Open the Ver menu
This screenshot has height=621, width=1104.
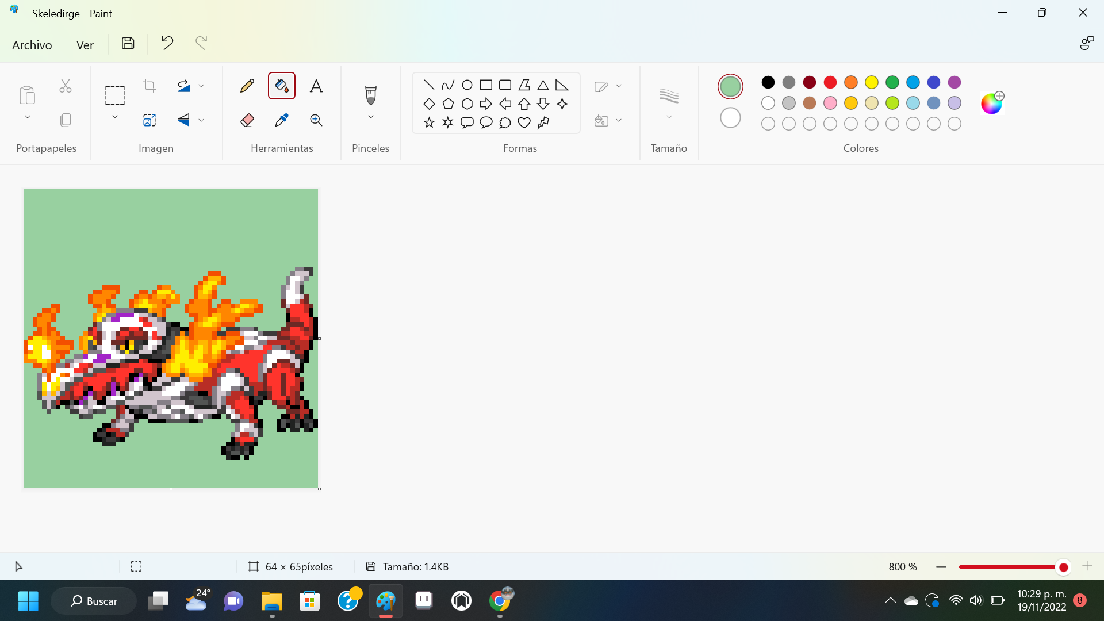click(x=85, y=44)
